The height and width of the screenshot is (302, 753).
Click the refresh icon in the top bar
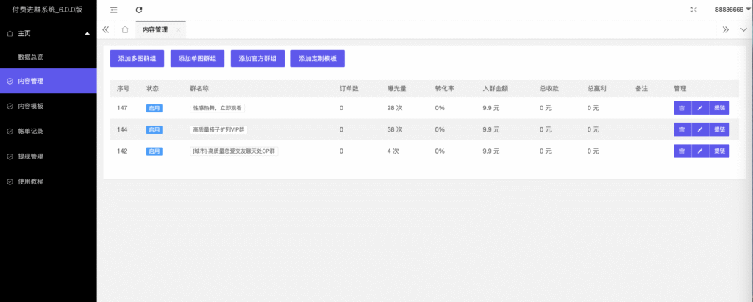(139, 10)
